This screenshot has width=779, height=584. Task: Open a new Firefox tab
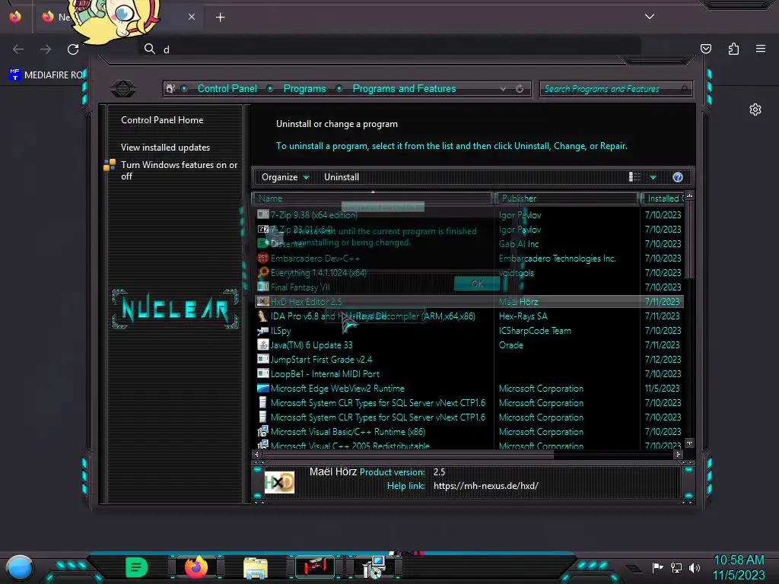[220, 17]
